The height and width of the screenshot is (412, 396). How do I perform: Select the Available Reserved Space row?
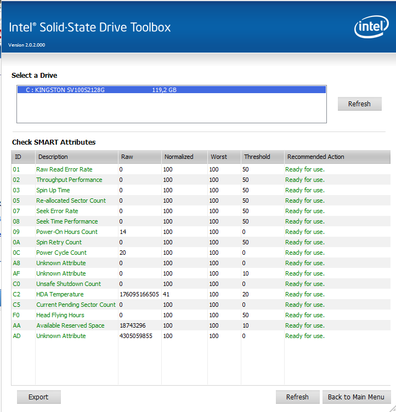pos(201,325)
